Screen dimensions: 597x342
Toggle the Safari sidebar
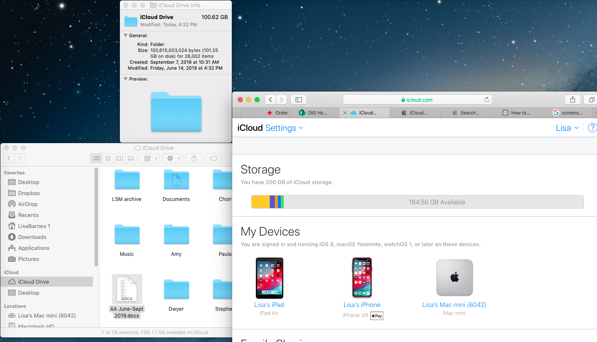[x=298, y=100]
